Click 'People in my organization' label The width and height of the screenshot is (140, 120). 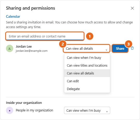pyautogui.click(x=34, y=110)
